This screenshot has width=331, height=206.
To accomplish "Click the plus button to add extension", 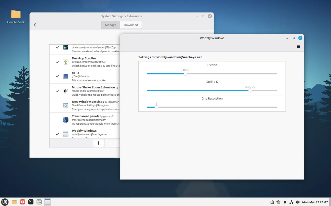I will 99,143.
